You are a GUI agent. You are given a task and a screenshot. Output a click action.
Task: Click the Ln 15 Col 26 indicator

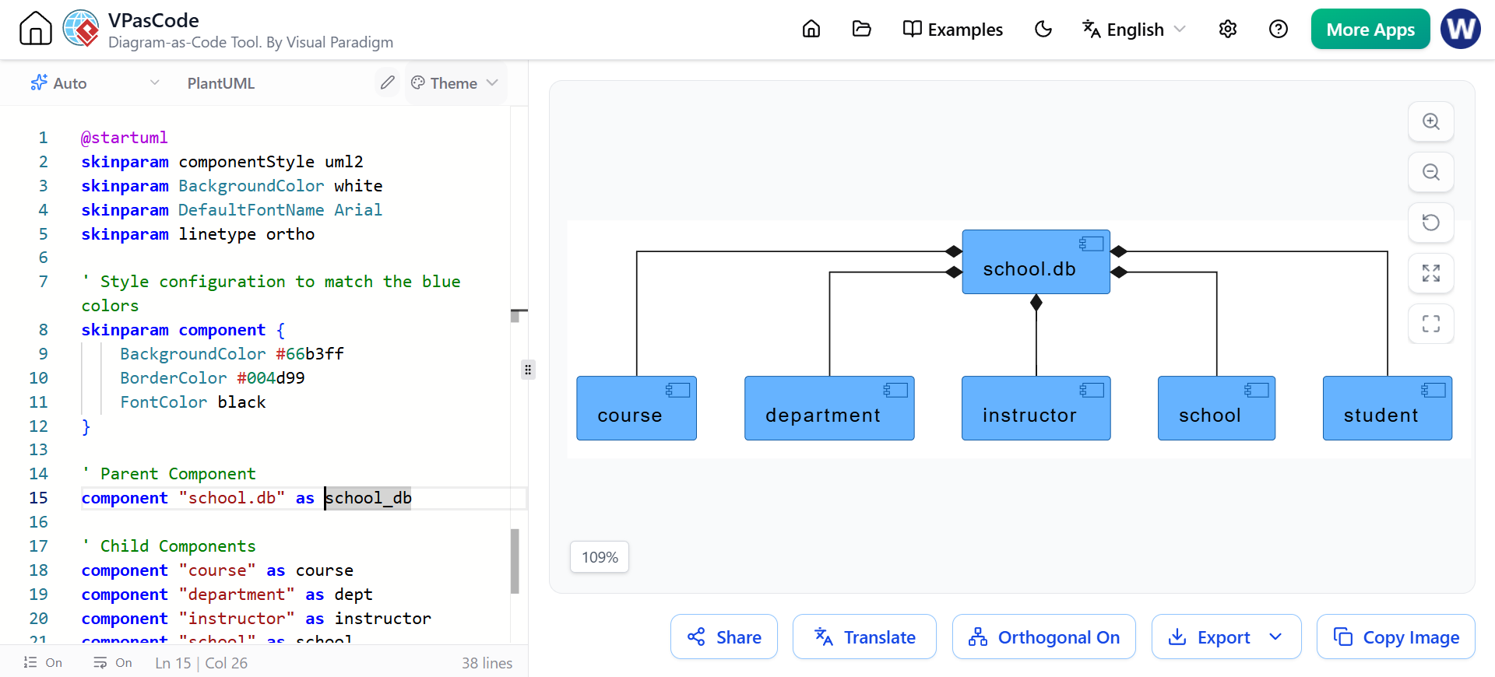click(202, 663)
